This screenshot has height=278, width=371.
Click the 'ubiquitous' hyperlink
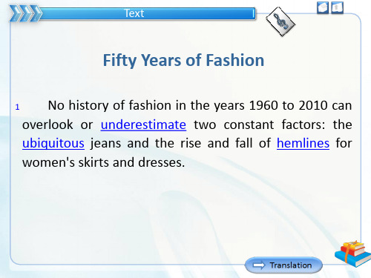pos(53,143)
